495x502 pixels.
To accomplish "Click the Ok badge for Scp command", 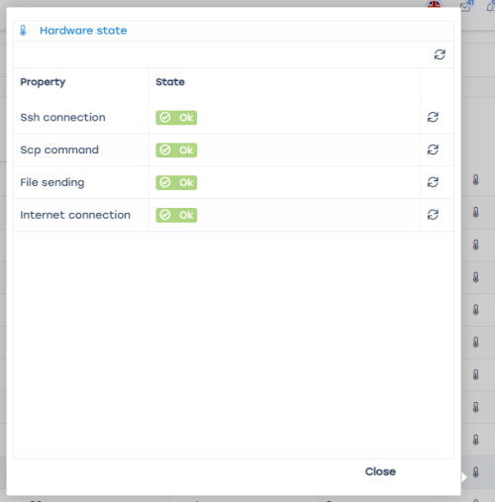I will (x=176, y=151).
